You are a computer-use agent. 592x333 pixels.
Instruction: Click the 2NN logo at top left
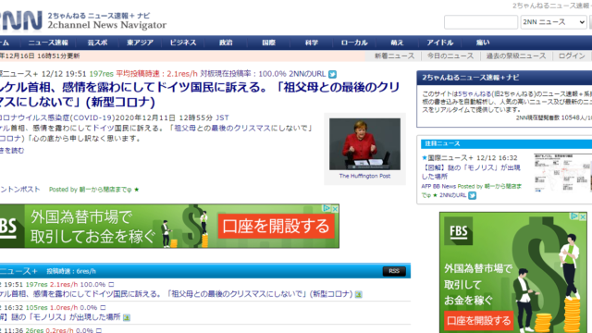[20, 20]
